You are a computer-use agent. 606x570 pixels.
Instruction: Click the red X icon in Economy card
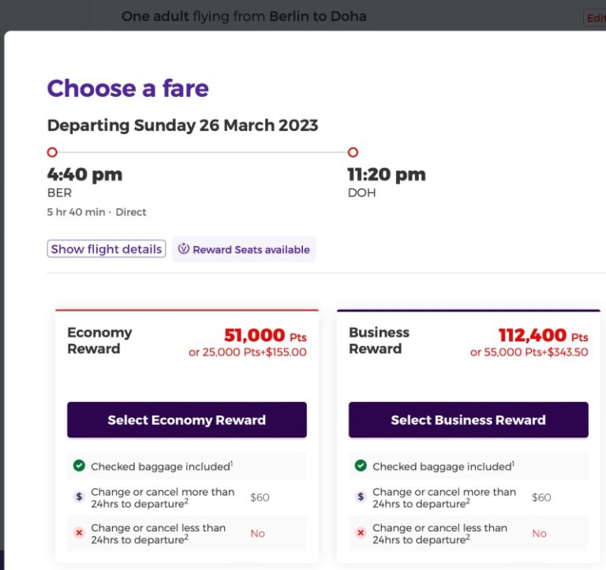(x=79, y=533)
